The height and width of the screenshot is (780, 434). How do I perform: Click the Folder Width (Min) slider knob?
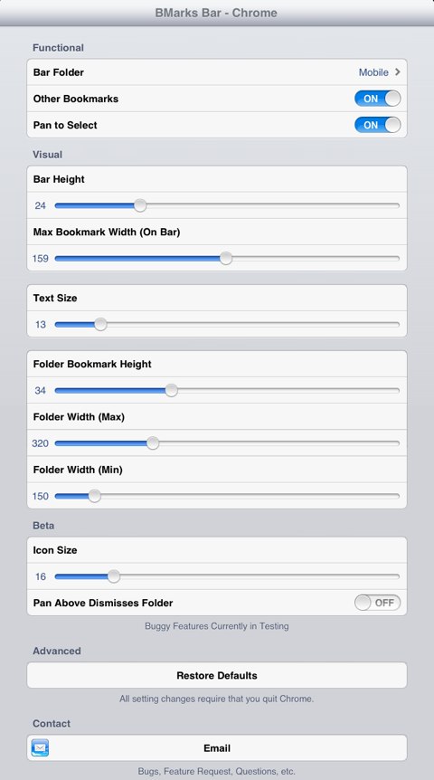coord(94,496)
